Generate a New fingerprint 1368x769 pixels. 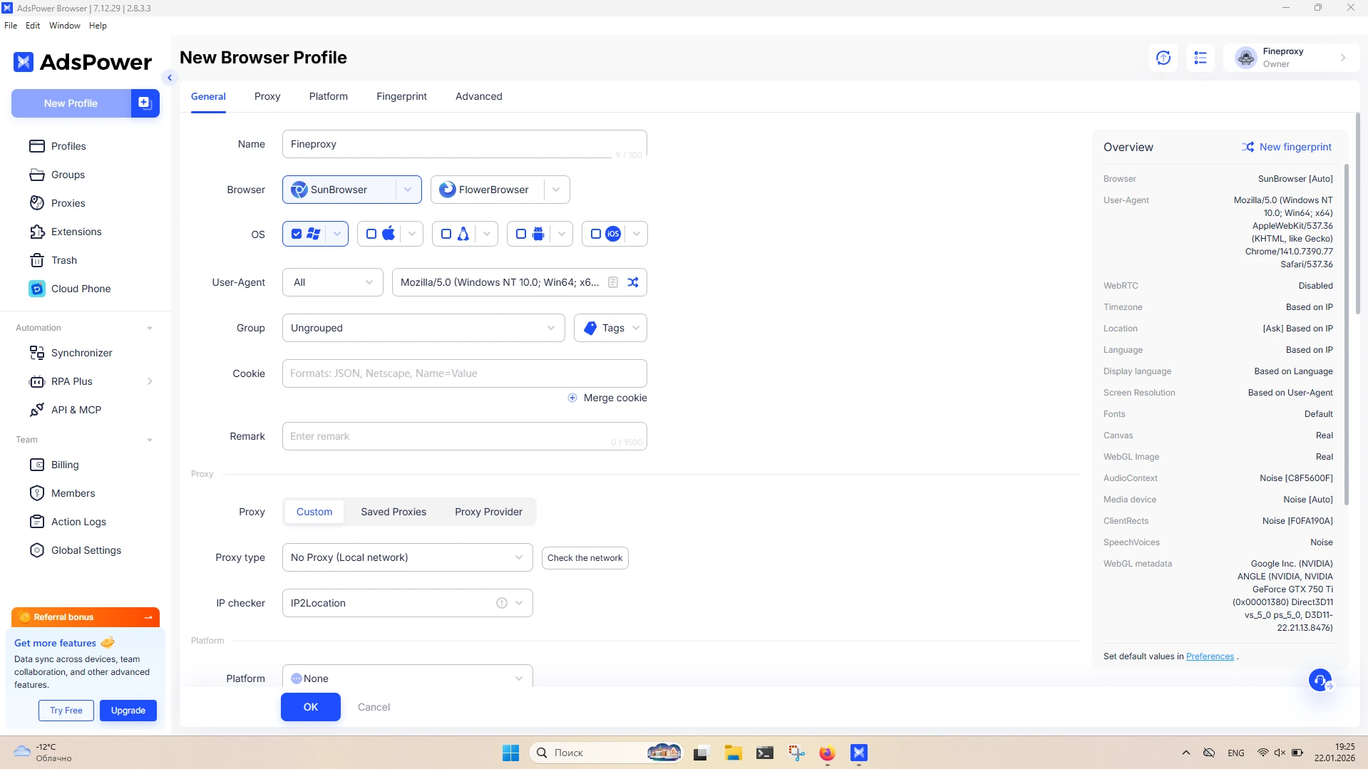tap(1287, 147)
